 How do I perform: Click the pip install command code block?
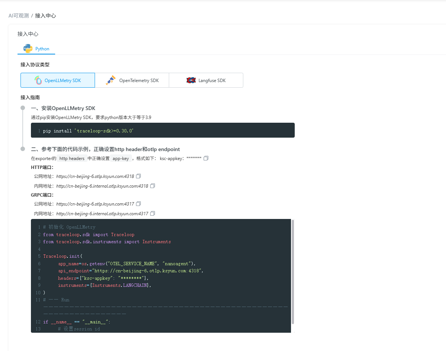click(x=163, y=131)
